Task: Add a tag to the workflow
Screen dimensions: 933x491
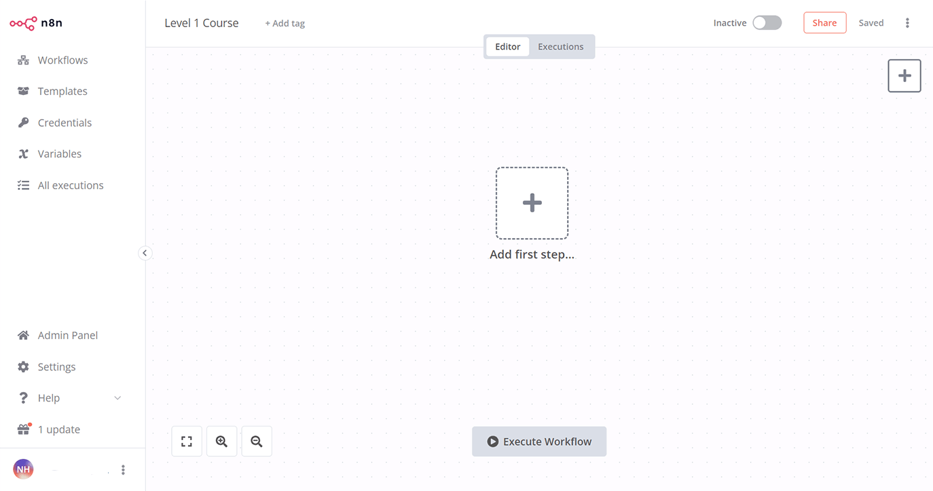Action: [285, 22]
